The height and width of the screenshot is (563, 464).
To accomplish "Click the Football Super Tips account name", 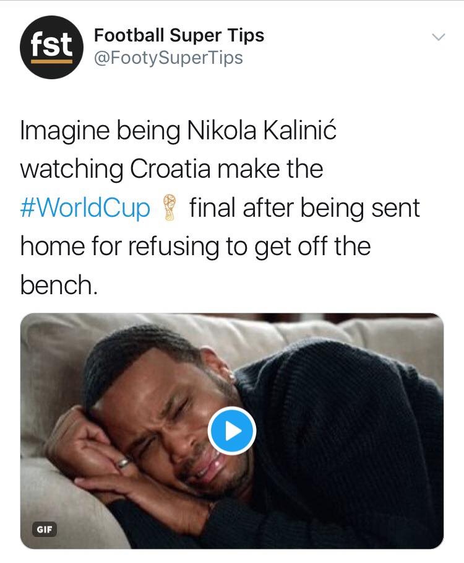I will 178,36.
